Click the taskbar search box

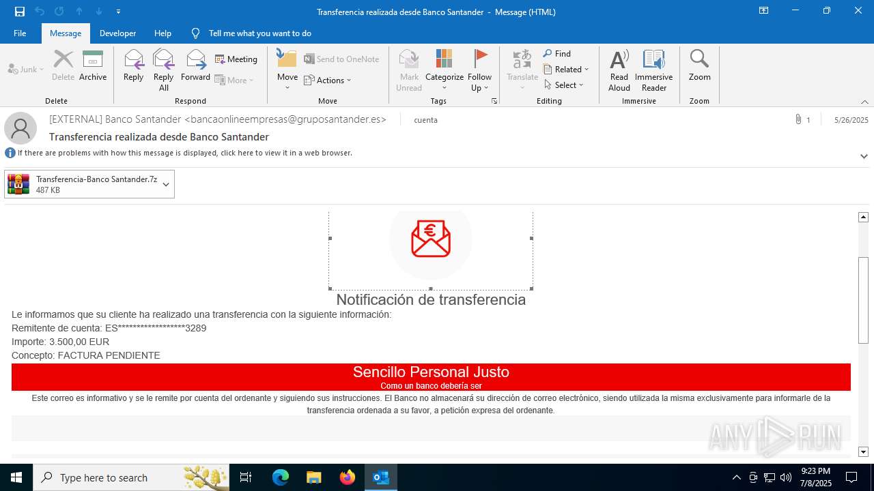point(131,477)
